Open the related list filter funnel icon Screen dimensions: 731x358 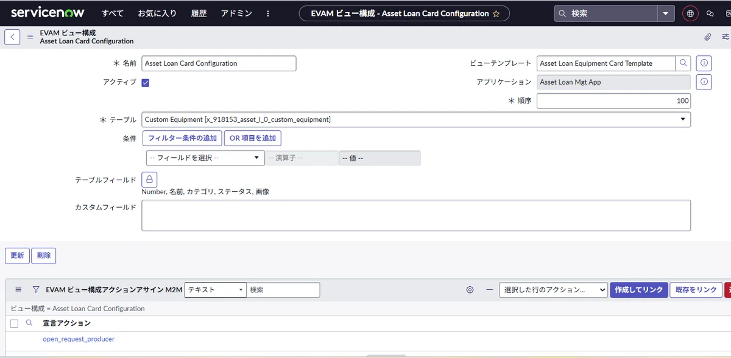pyautogui.click(x=35, y=290)
